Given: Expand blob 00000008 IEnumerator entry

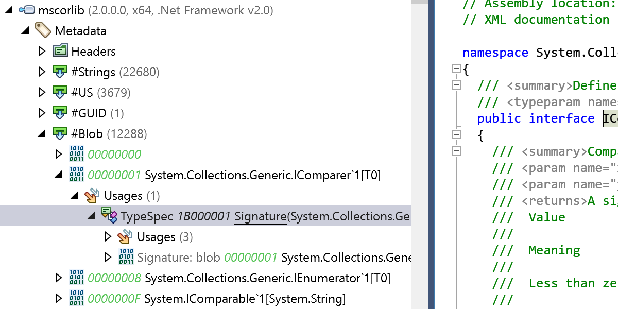Looking at the screenshot, I should pyautogui.click(x=59, y=278).
